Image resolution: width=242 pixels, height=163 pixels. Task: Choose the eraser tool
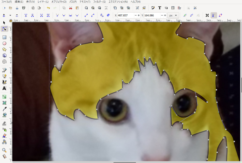(4, 136)
